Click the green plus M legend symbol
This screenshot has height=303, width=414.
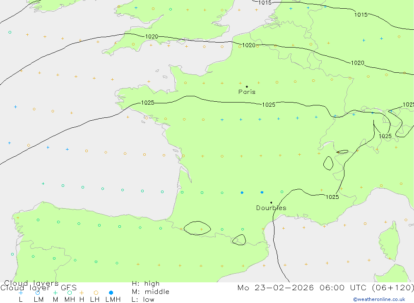55,293
